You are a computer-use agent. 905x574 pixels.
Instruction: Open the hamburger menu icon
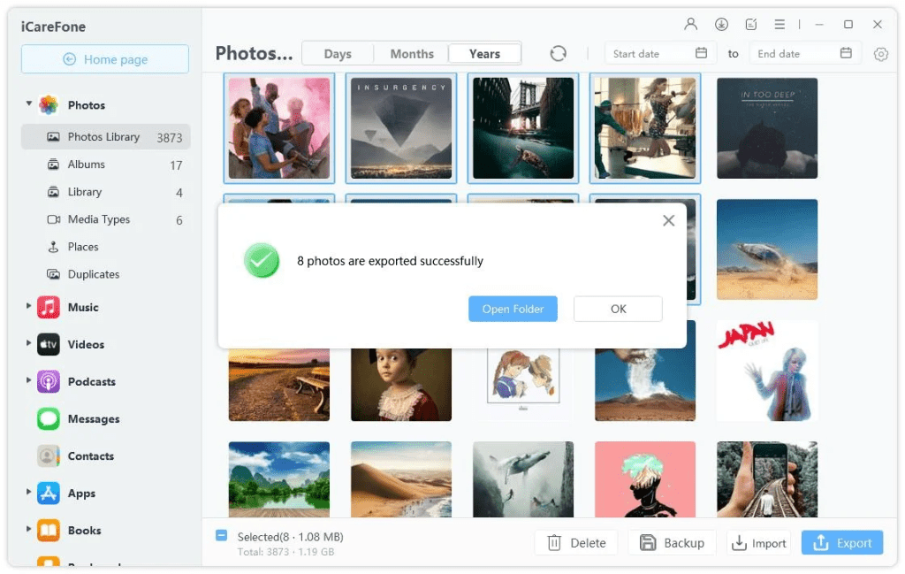click(x=780, y=24)
